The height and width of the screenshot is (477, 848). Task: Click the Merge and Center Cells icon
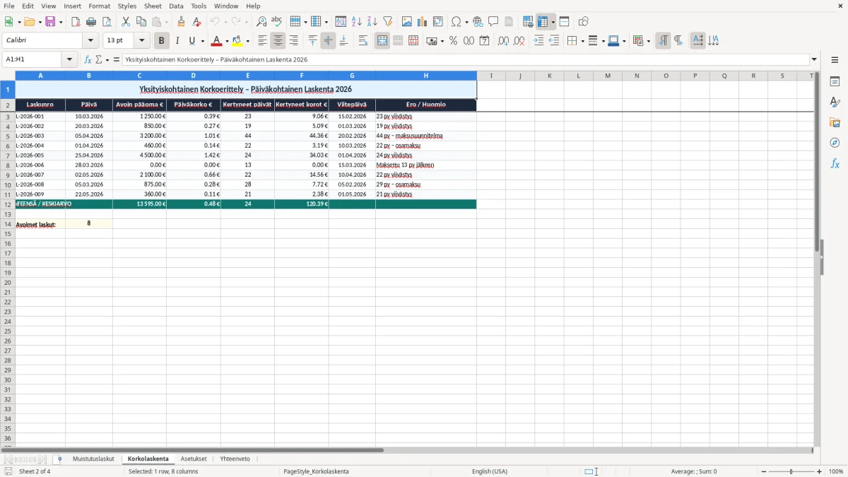click(x=382, y=41)
